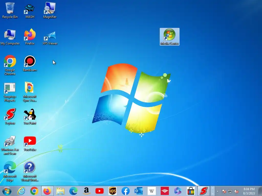Select the Magnifier desktop shortcut
Screen dimensions: 262x196
point(50,10)
